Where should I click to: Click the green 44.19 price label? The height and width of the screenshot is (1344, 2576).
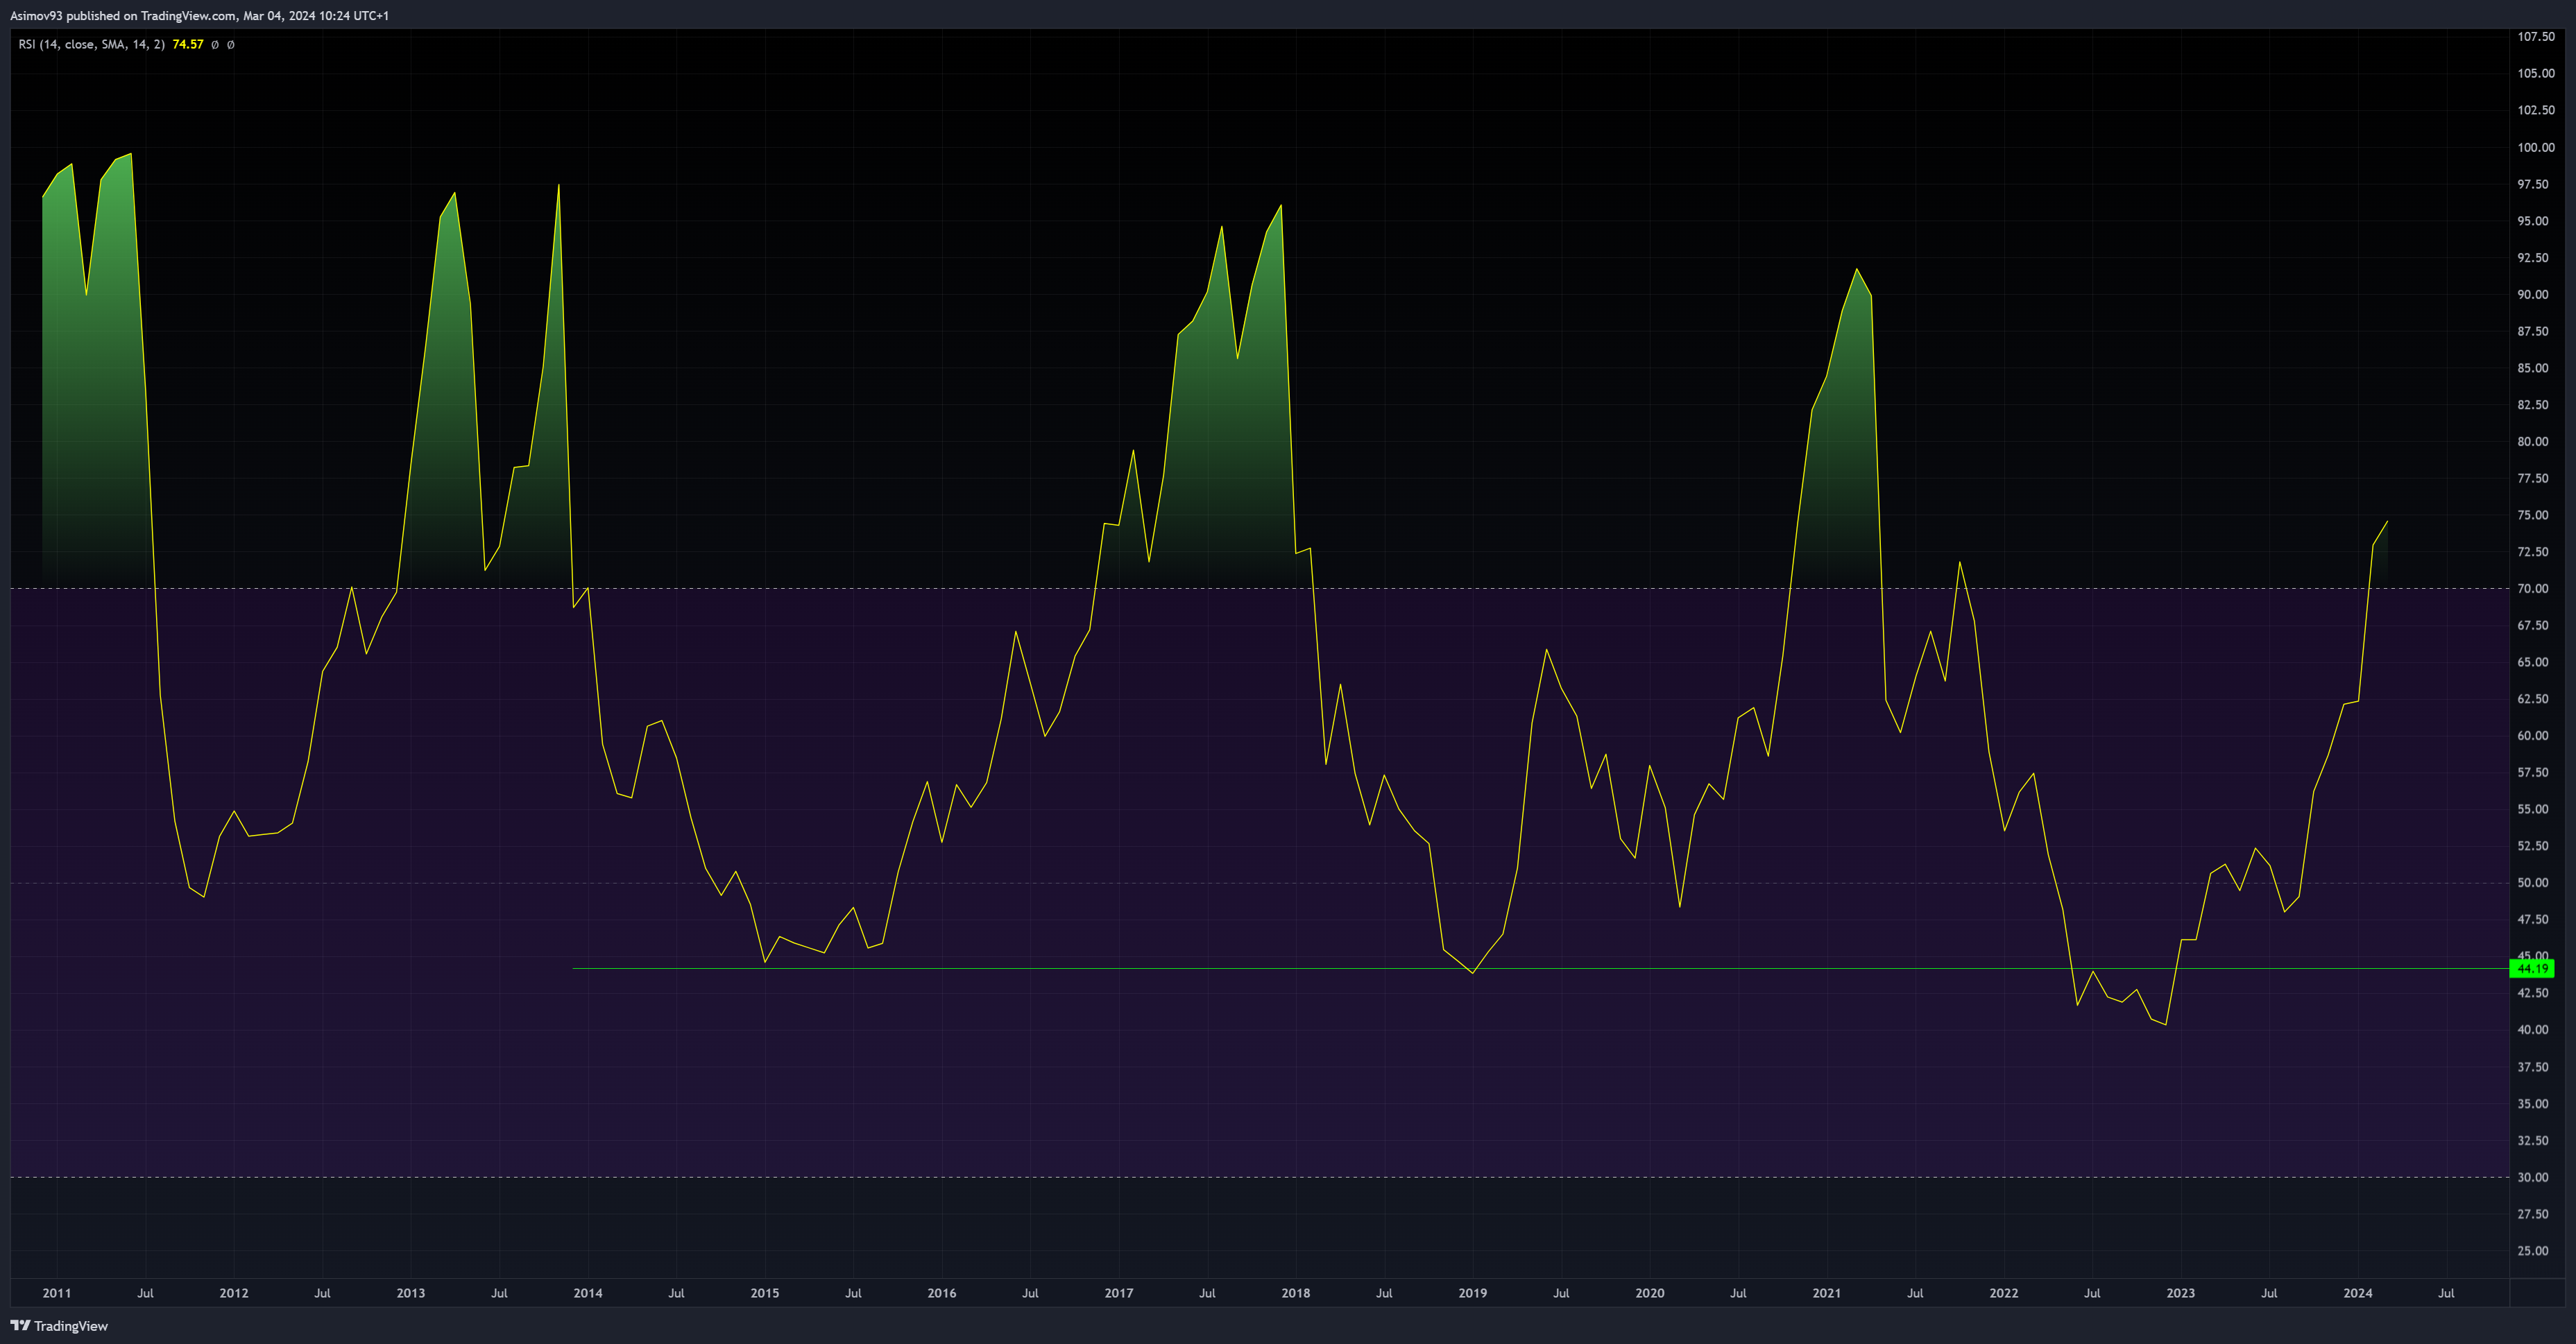[2532, 968]
